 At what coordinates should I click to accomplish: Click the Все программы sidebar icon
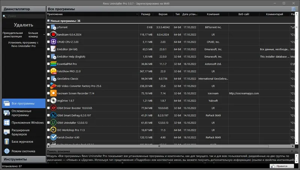[x=7, y=103]
